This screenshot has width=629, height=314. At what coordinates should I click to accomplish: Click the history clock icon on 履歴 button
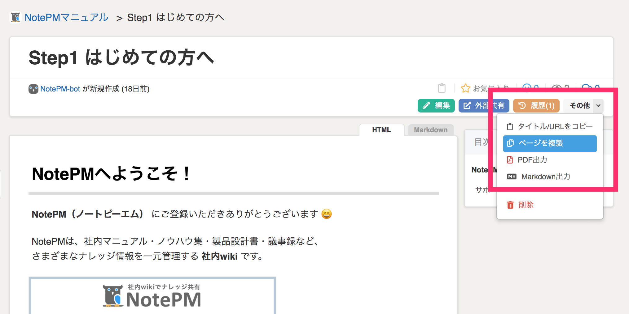pyautogui.click(x=522, y=105)
